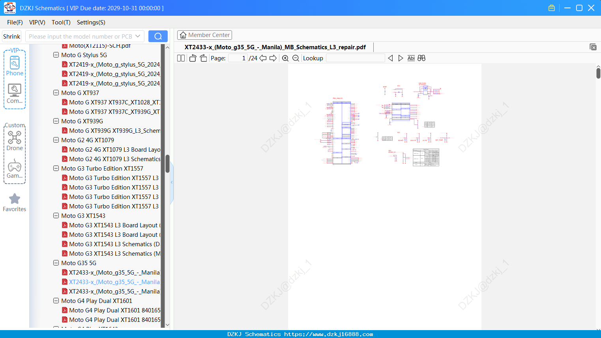Image resolution: width=601 pixels, height=338 pixels.
Task: Click the VIP category label
Action: [15, 50]
